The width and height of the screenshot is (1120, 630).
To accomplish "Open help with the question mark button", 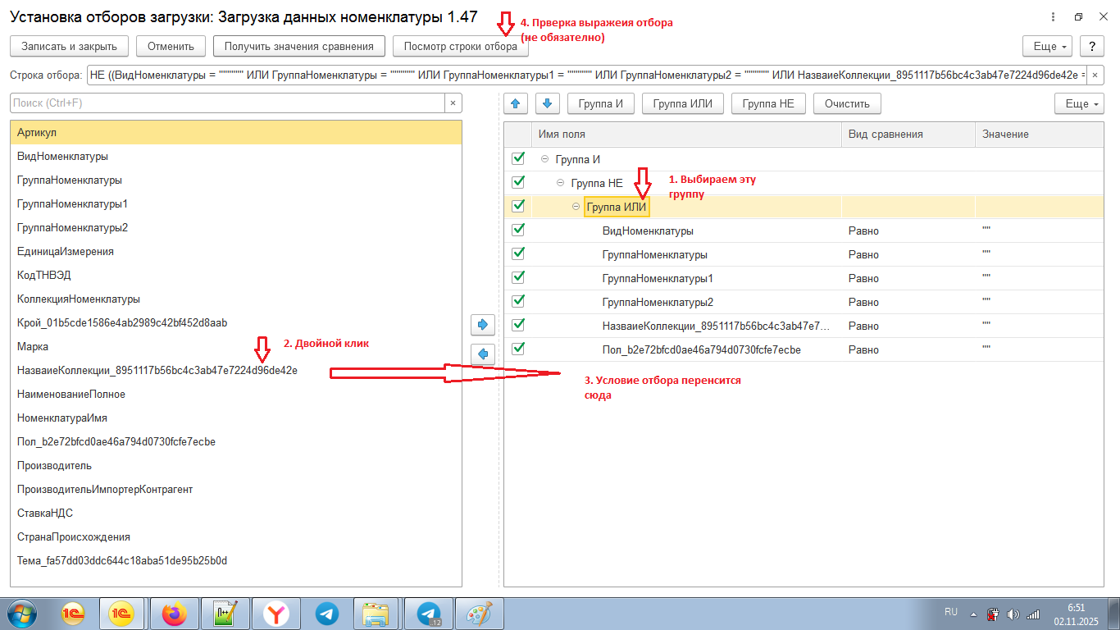I will (x=1091, y=47).
